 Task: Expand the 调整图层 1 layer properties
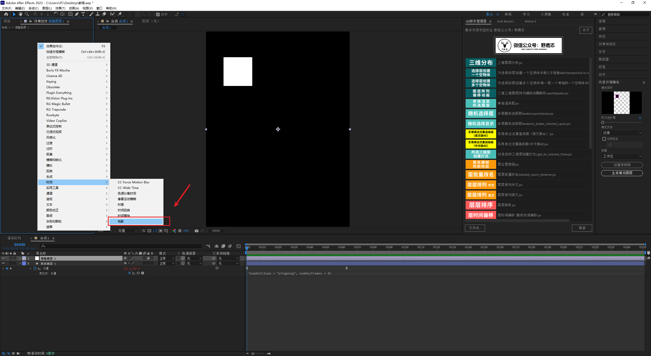point(20,258)
